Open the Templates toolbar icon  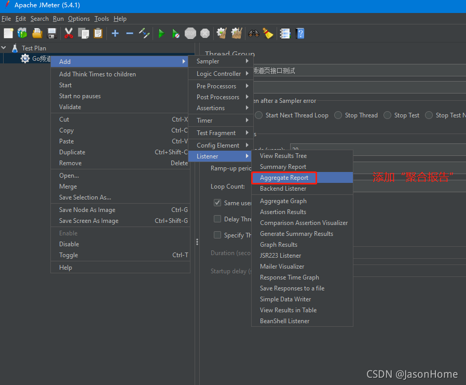[22, 33]
